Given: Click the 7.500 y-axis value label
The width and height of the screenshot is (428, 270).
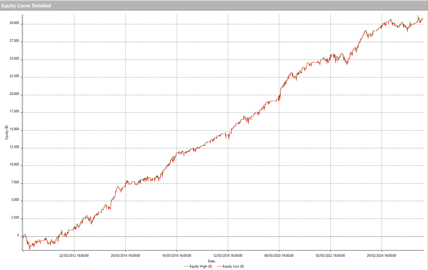Looking at the screenshot, I should point(14,182).
